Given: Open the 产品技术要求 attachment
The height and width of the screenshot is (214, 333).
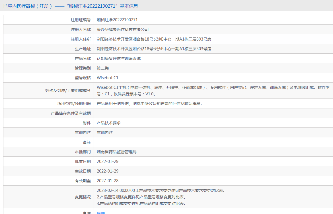Looking at the screenshot, I should pos(109,123).
